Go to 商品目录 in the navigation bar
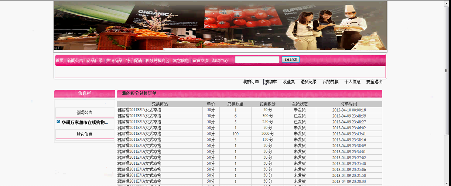This screenshot has height=186, width=451. tap(95, 60)
